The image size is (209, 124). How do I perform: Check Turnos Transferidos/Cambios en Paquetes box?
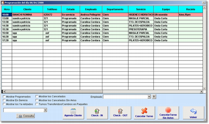(x=37, y=104)
